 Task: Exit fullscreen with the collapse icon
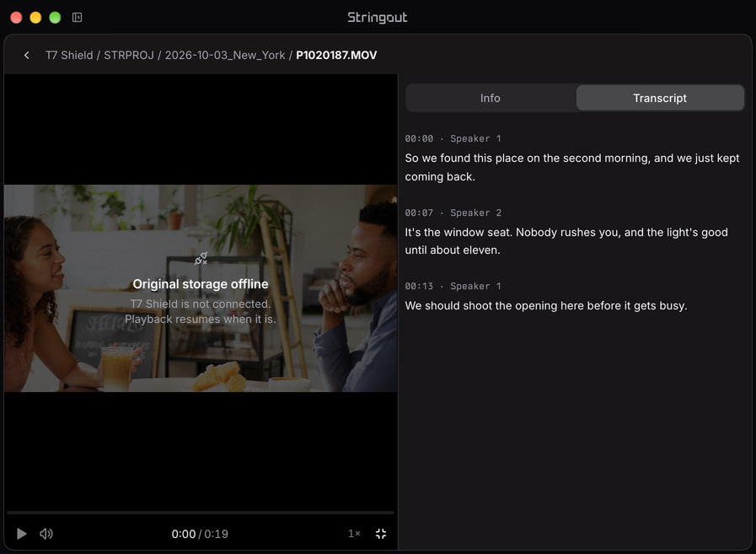click(381, 534)
